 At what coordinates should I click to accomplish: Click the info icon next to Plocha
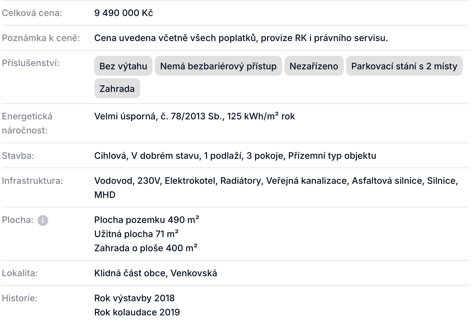coord(43,220)
